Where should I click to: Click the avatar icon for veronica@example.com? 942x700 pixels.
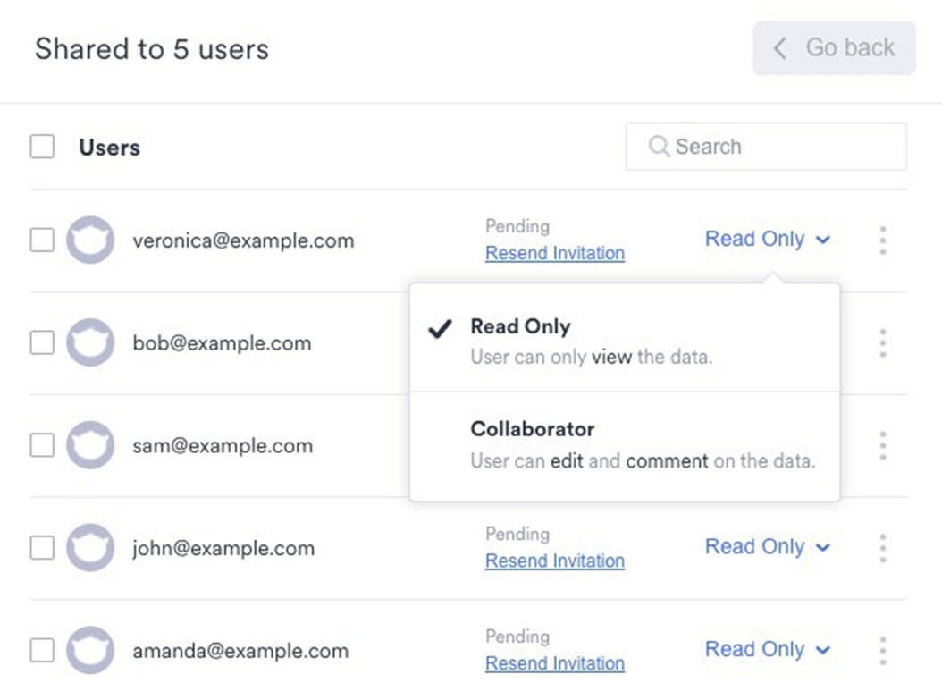tap(90, 240)
